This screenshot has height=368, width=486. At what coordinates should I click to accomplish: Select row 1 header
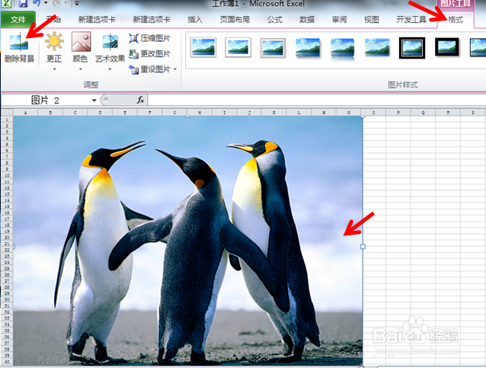[x=7, y=120]
